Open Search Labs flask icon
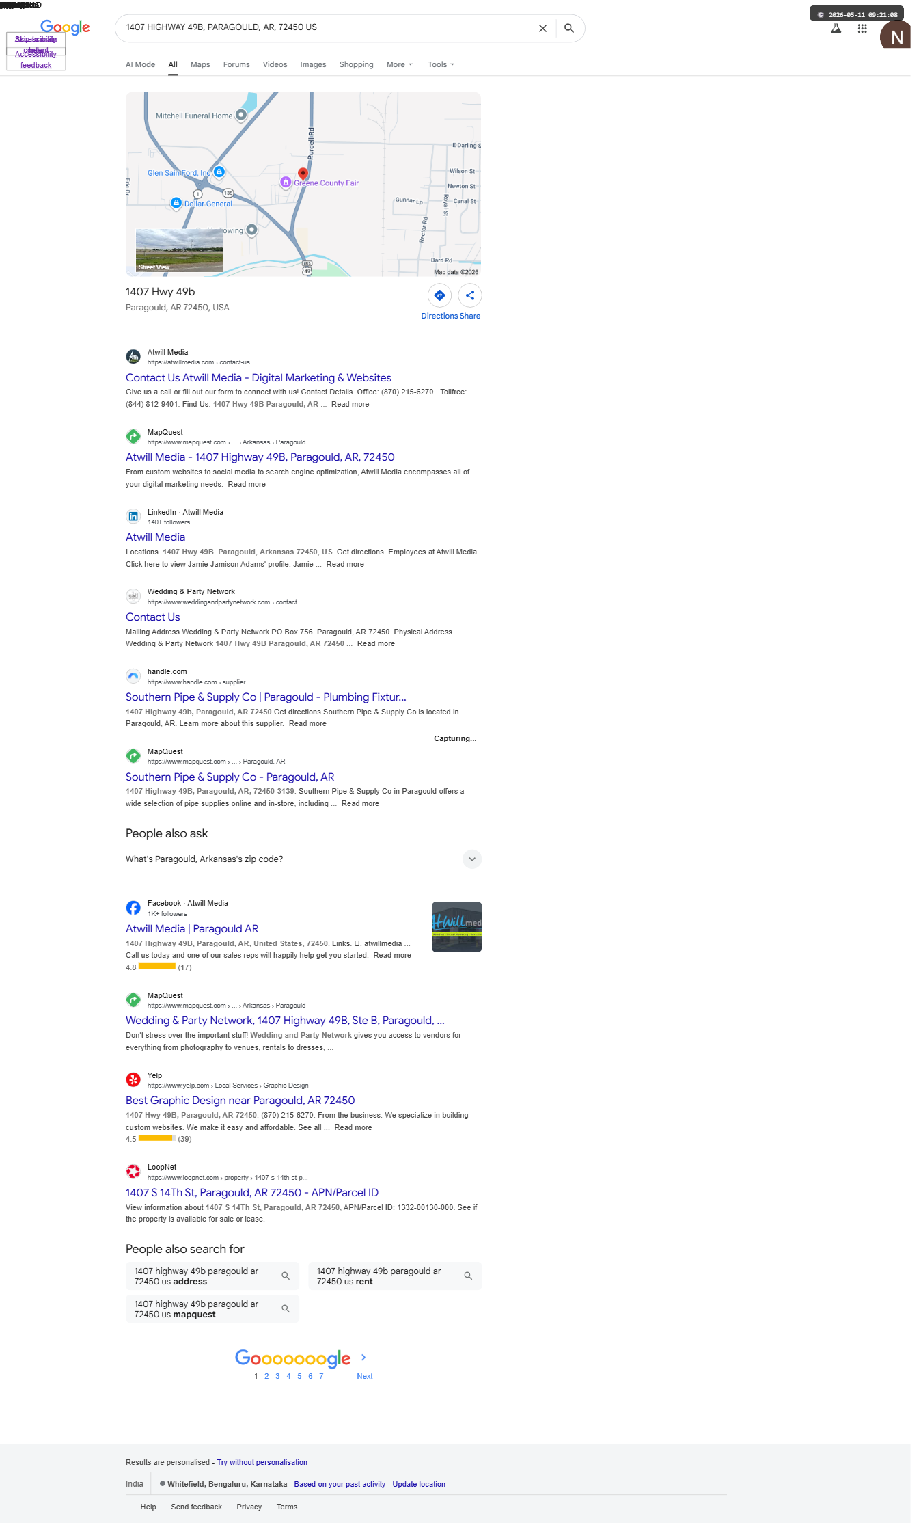Screen dimensions: 921x1523 click(836, 29)
